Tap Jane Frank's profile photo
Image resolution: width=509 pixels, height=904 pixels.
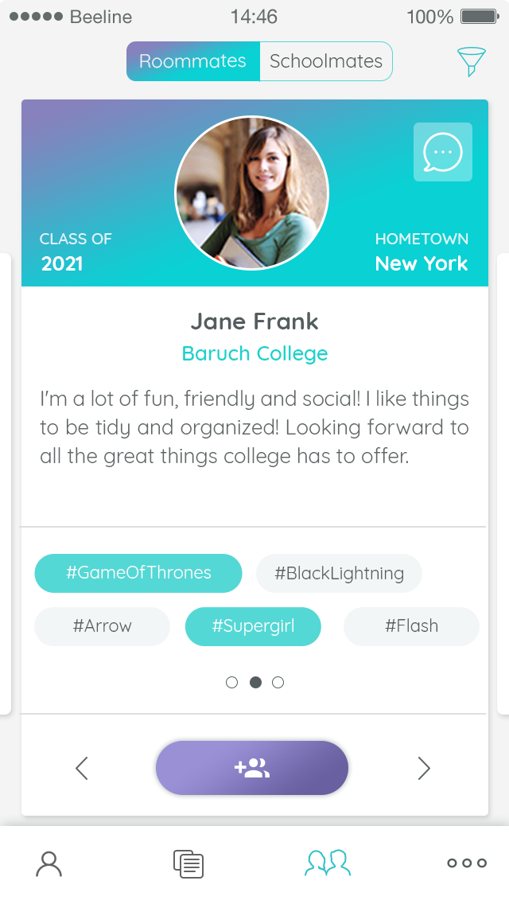point(252,193)
